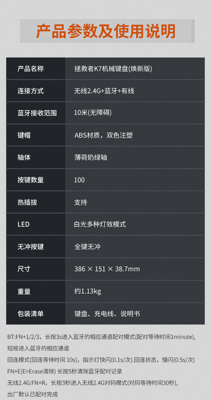Click the BT:FN+1/2/3 pairing instruction line
Screen dimensions: 211x400
coord(101,337)
